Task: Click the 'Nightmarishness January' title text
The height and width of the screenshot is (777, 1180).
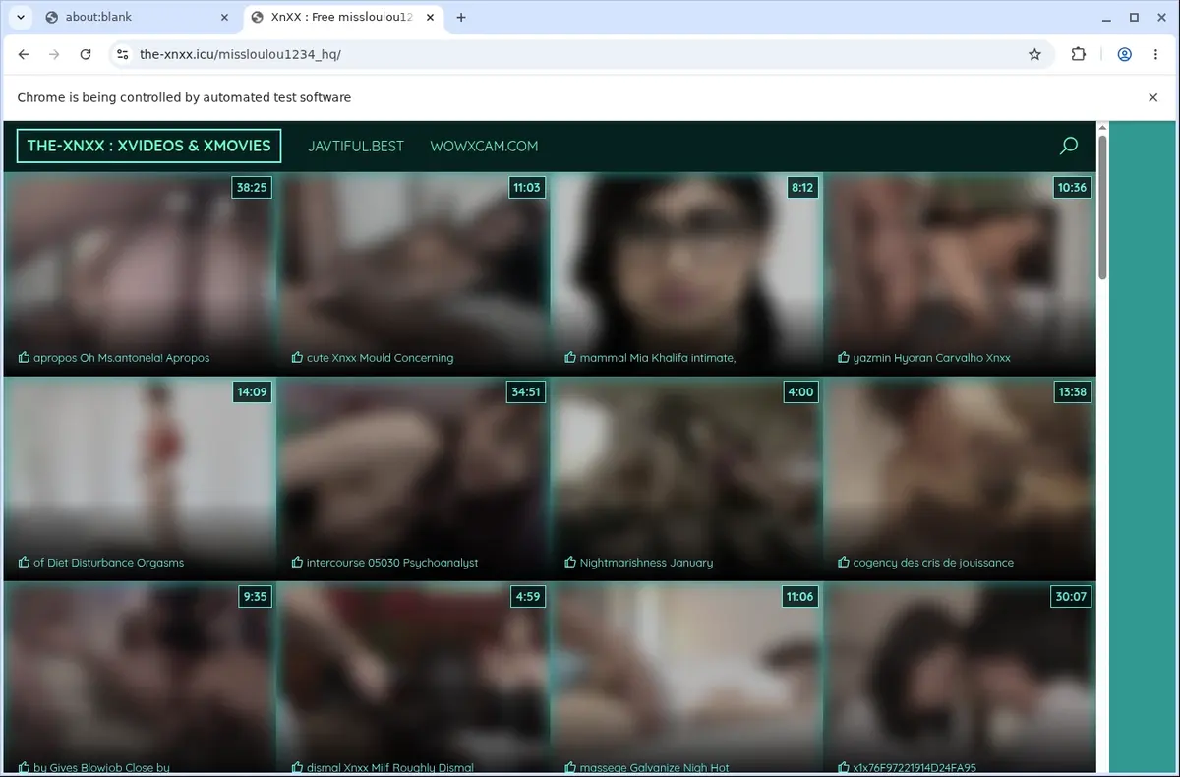Action: pos(646,563)
